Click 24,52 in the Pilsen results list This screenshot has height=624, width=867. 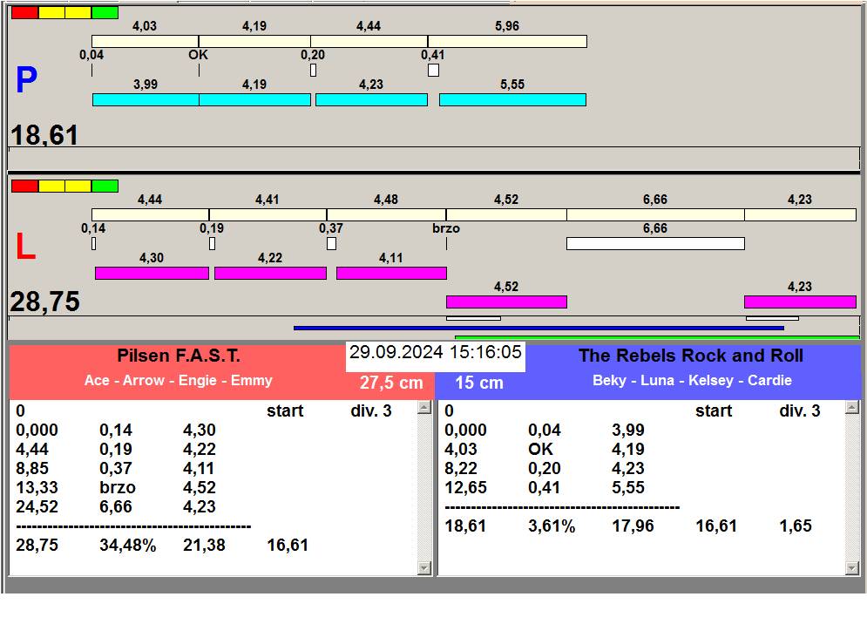[x=37, y=507]
